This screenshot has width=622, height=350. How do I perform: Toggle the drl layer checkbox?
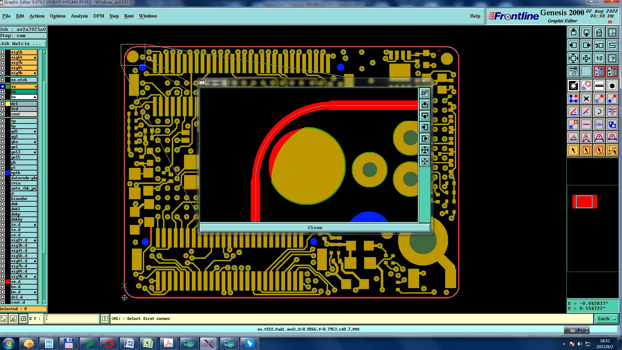[3, 104]
